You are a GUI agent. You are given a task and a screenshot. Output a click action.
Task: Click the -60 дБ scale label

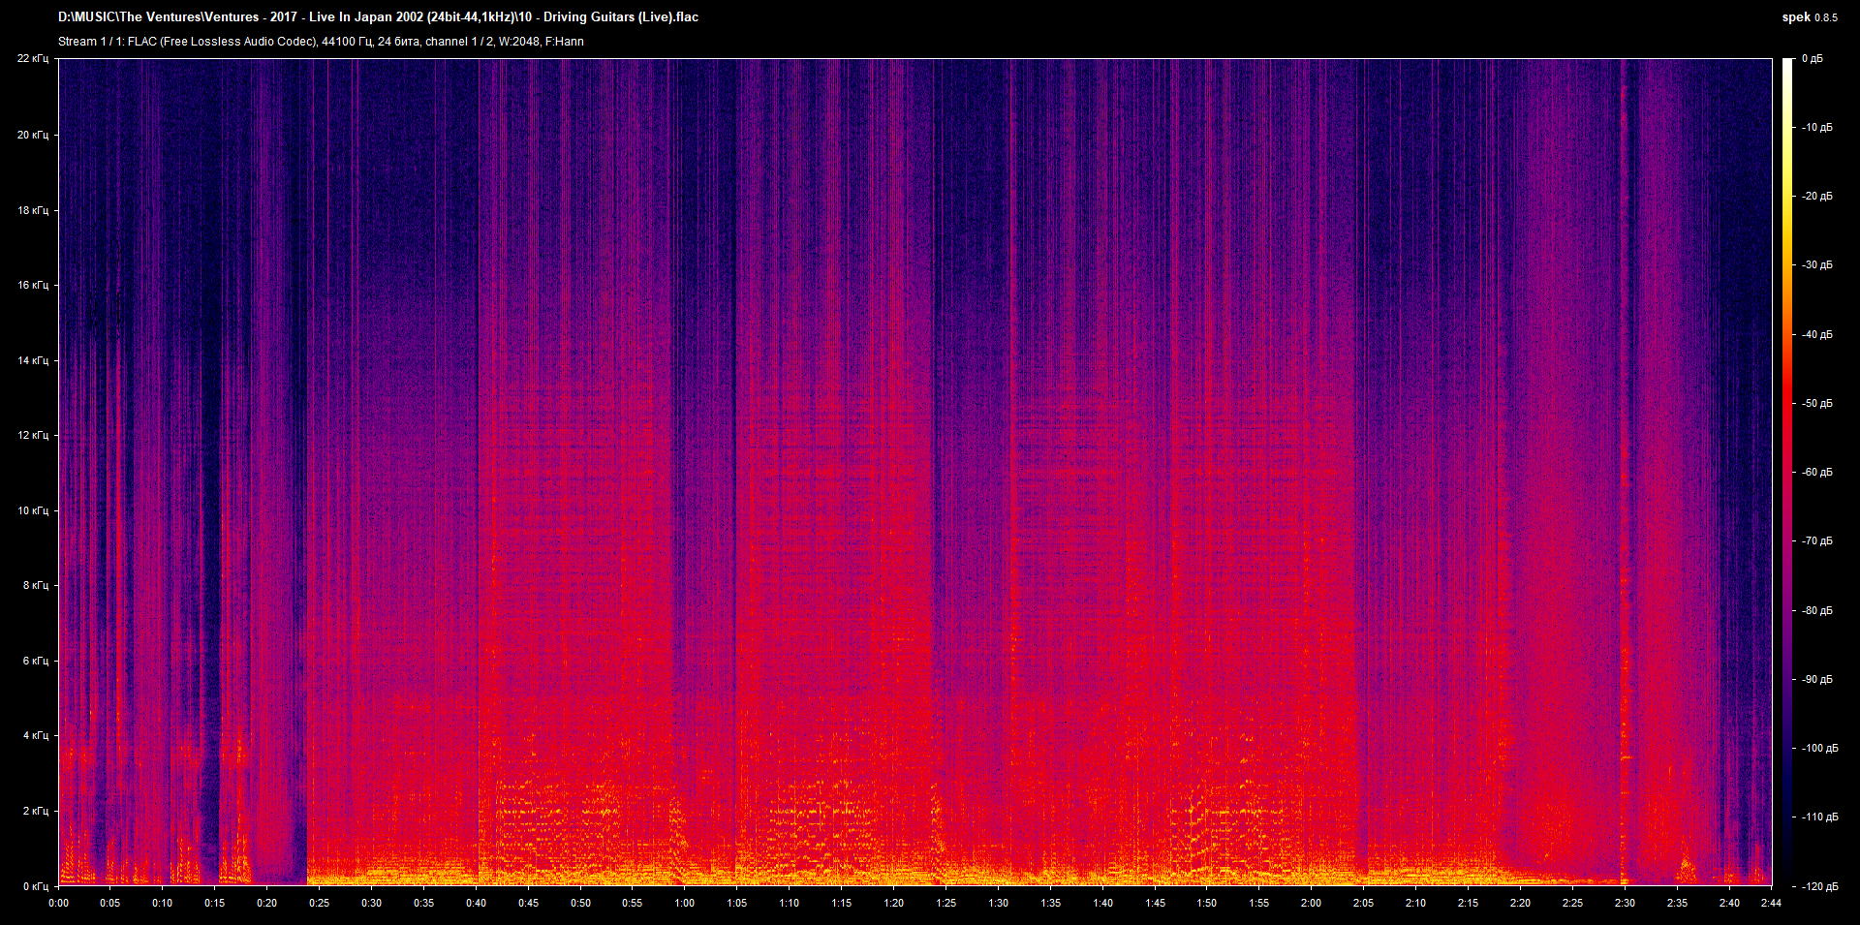pyautogui.click(x=1819, y=473)
